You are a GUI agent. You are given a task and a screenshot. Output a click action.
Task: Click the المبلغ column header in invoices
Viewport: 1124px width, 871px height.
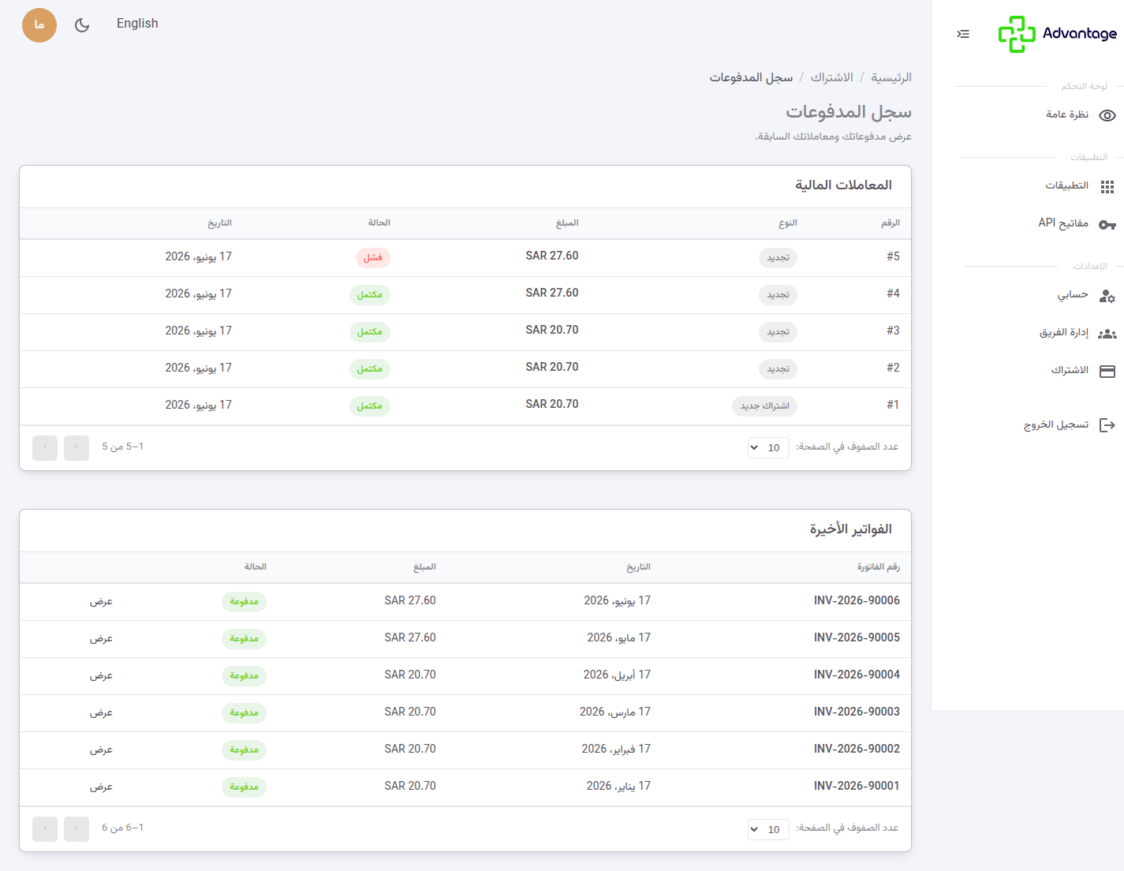point(424,567)
